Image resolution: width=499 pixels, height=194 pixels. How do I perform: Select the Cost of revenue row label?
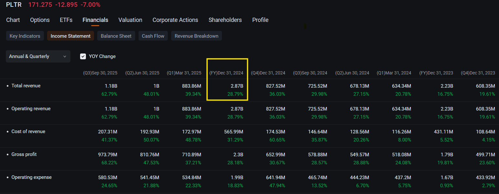coord(28,131)
